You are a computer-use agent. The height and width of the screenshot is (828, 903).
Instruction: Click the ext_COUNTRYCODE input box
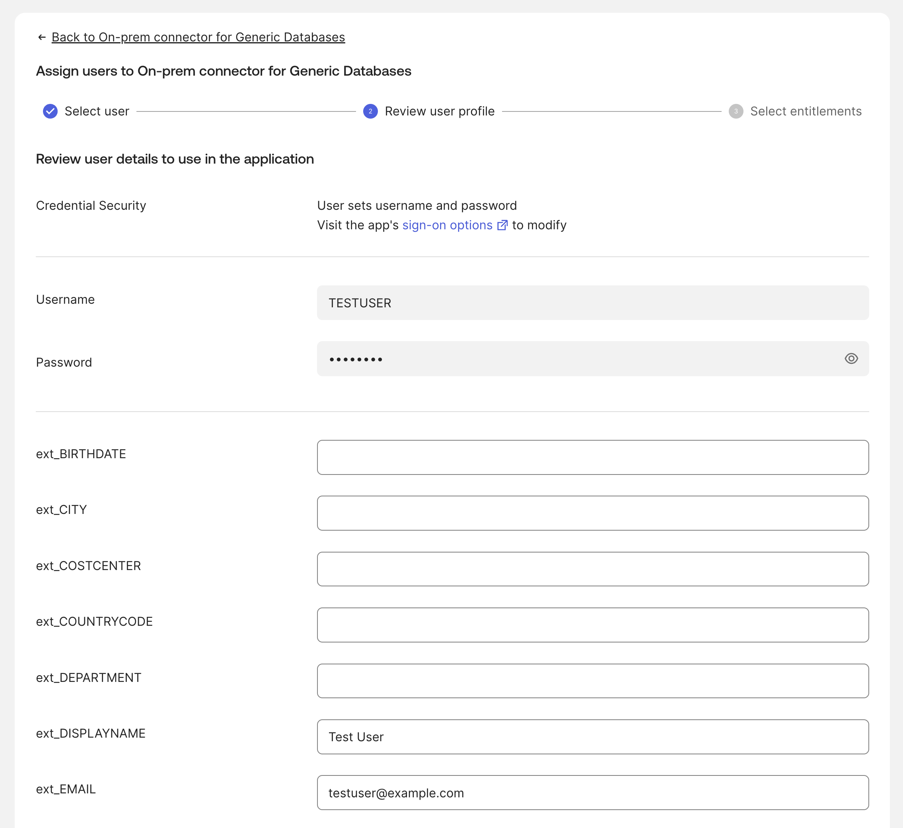point(592,625)
